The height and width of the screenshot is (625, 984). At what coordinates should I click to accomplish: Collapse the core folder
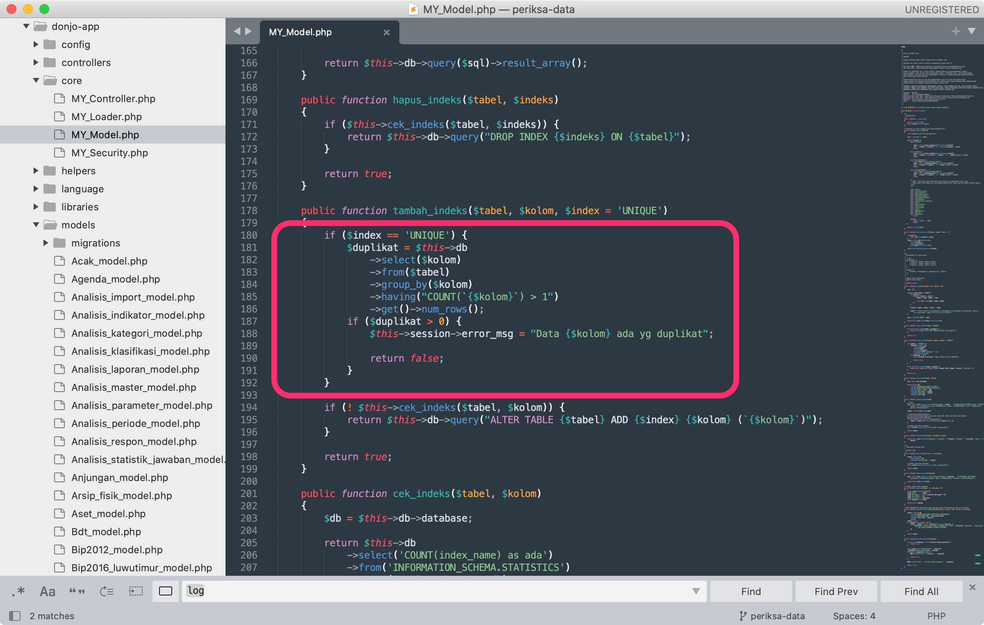click(36, 80)
